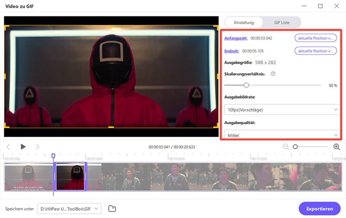The width and height of the screenshot is (346, 218).
Task: Click the 00:05.000 ruler mark
Action: tap(95, 159)
